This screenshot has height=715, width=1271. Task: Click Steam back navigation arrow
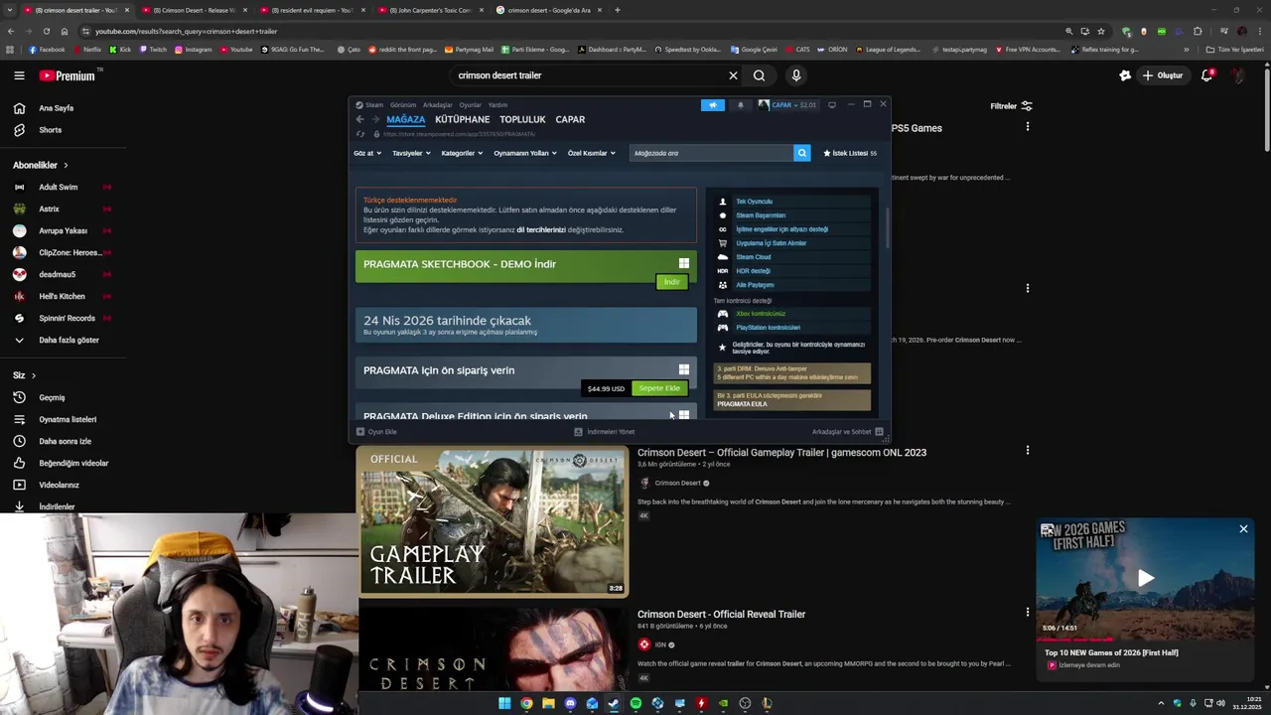point(359,119)
